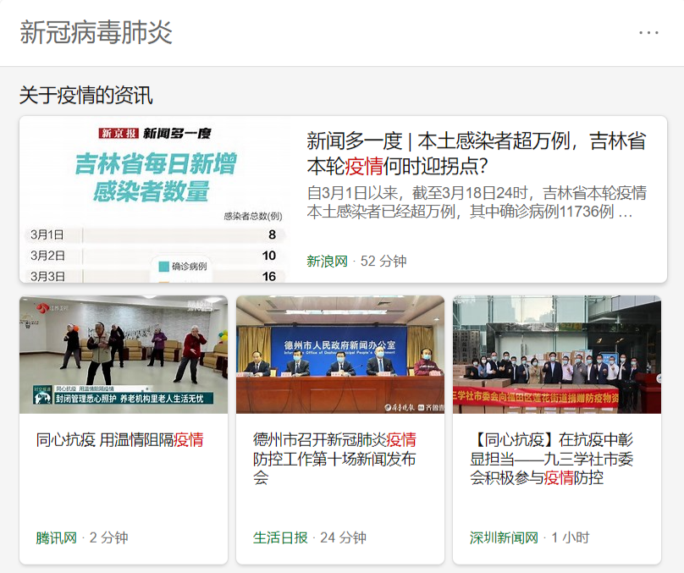Click the 52 分钟 timestamp on 新浪网 article
The width and height of the screenshot is (684, 573).
click(383, 261)
